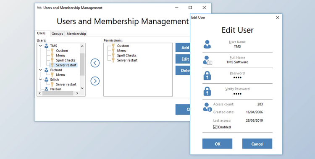This screenshot has width=315, height=159.
Task: Select Menu under Richard user
Action: pyautogui.click(x=60, y=75)
